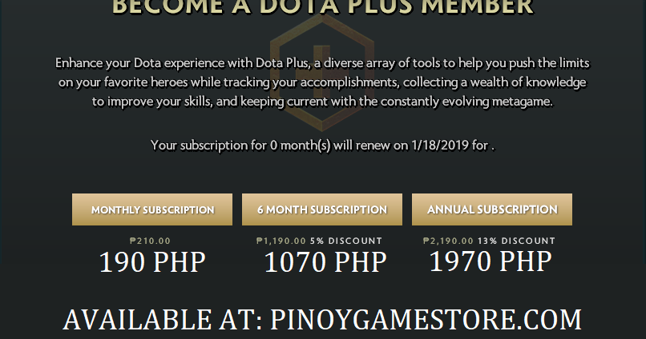The height and width of the screenshot is (339, 646).
Task: Click the 190 PHP monthly price
Action: click(x=152, y=262)
